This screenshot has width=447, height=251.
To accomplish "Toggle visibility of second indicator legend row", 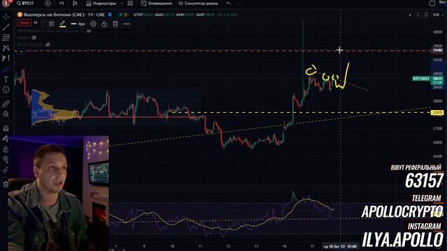I will (x=34, y=38).
